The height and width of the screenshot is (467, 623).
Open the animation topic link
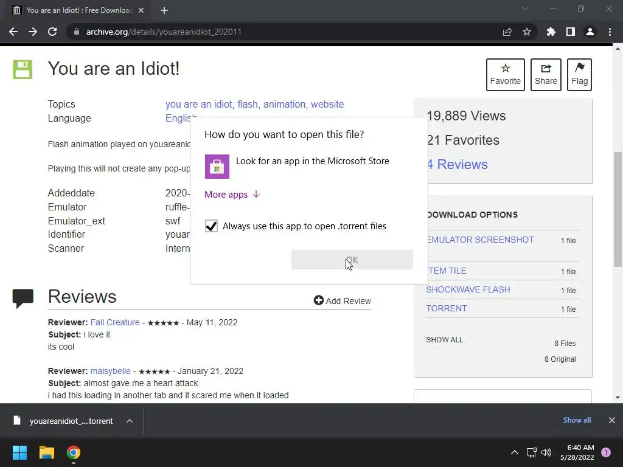click(x=285, y=105)
